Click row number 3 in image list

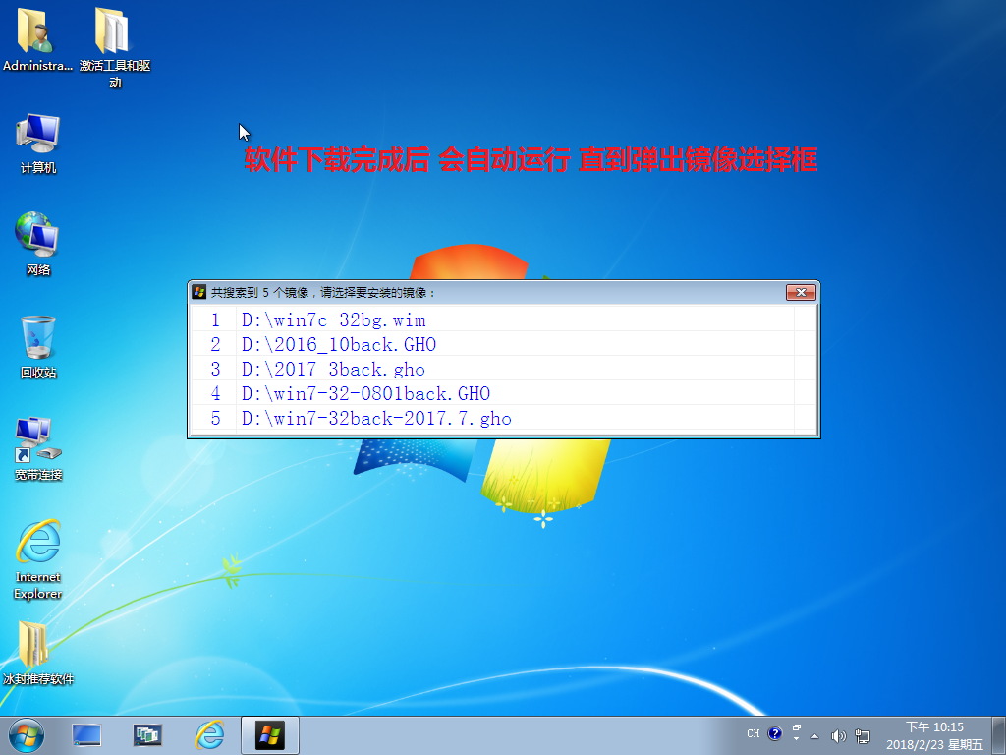(x=215, y=370)
